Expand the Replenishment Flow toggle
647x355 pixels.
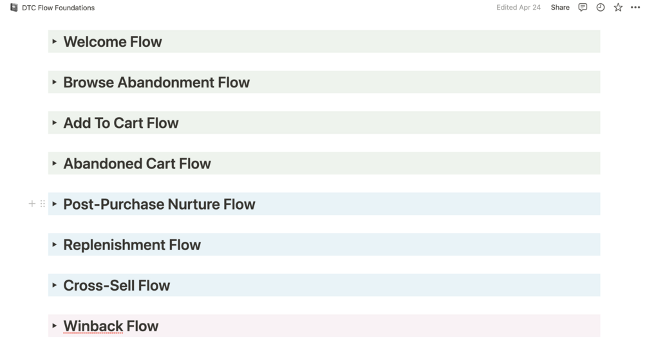[x=55, y=244]
